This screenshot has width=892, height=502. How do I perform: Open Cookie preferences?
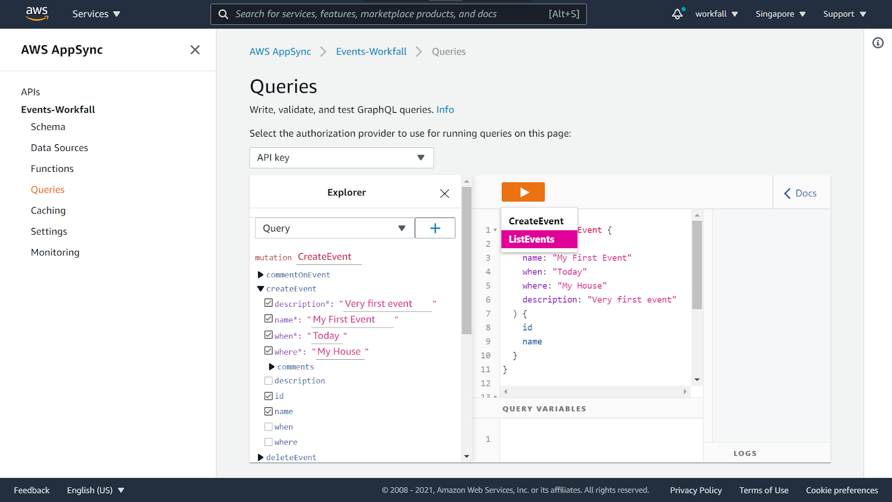842,490
